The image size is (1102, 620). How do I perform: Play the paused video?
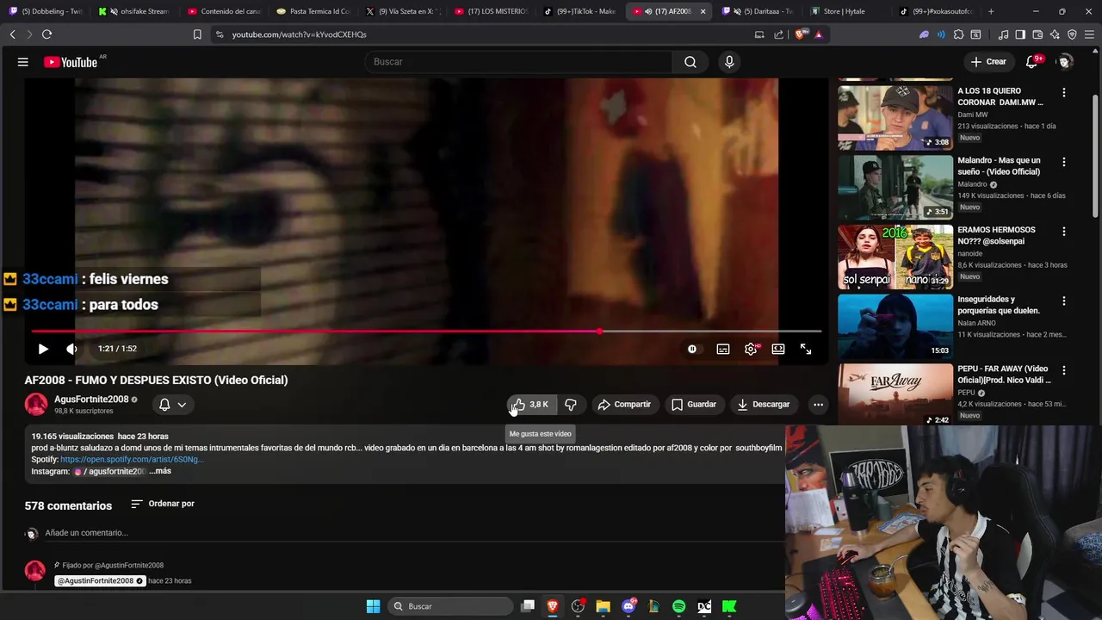click(x=43, y=349)
